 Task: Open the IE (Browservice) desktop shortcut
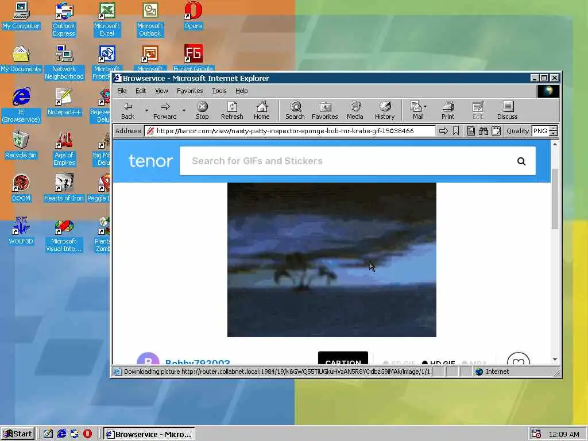(x=21, y=106)
